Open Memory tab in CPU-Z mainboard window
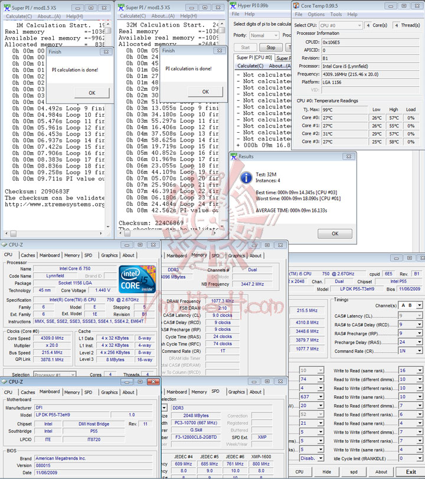 coord(72,392)
